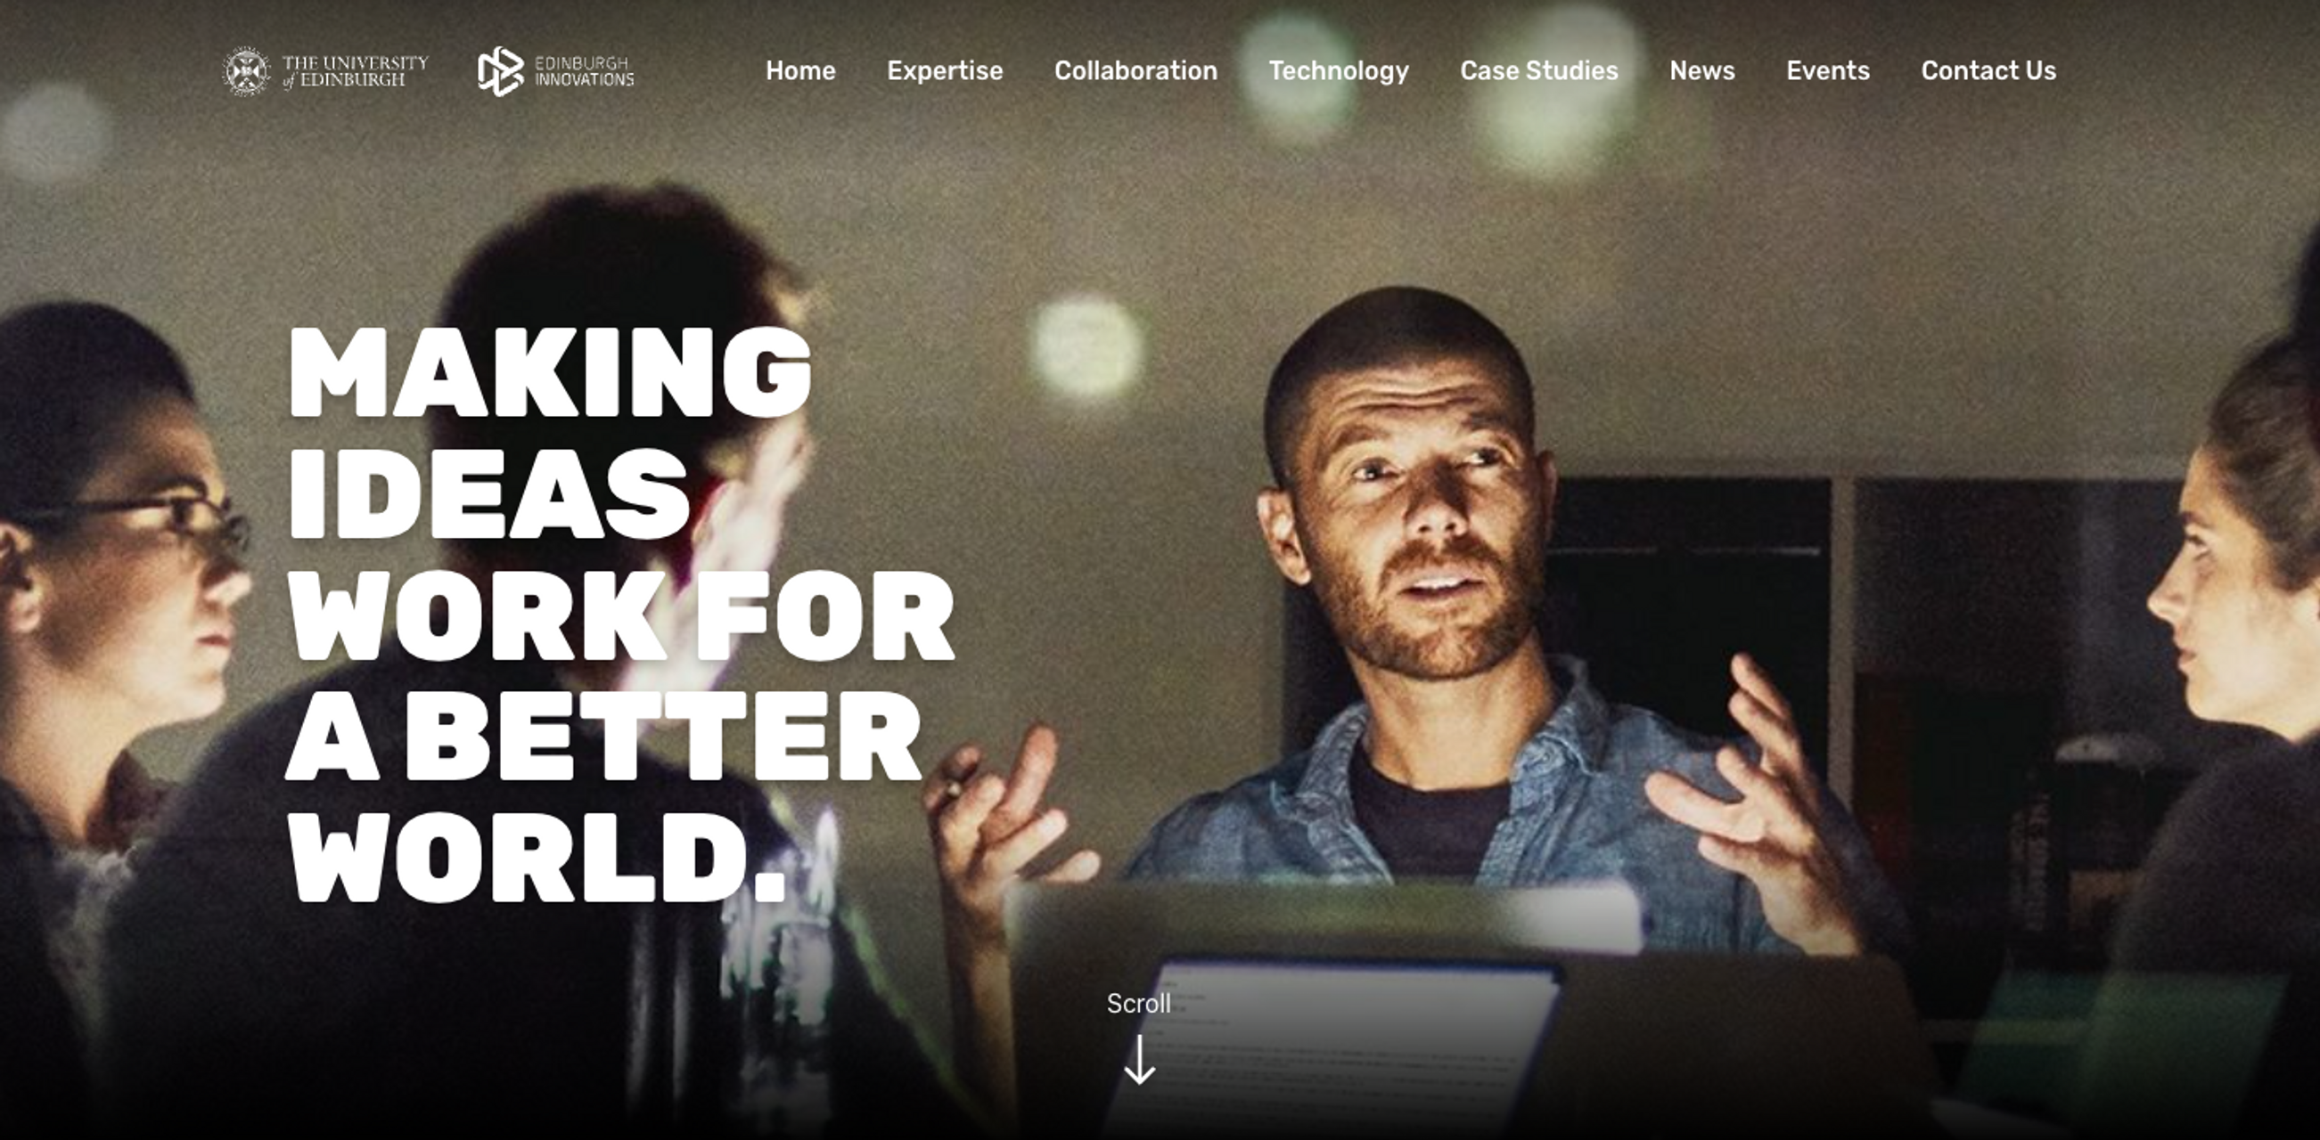2320x1140 pixels.
Task: Click the Scroll label text
Action: coord(1138,1003)
